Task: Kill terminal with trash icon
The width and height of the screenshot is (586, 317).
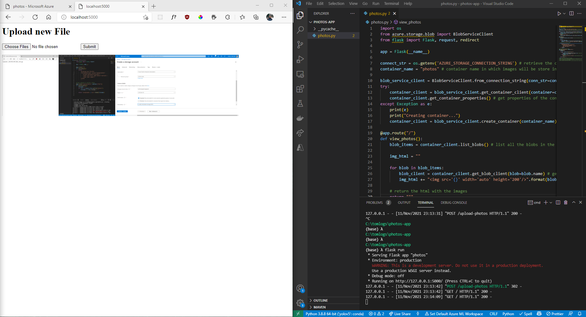Action: pyautogui.click(x=566, y=203)
